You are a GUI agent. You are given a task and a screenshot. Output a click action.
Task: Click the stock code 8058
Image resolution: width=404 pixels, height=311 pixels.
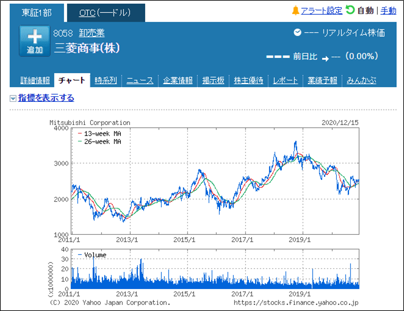point(63,33)
